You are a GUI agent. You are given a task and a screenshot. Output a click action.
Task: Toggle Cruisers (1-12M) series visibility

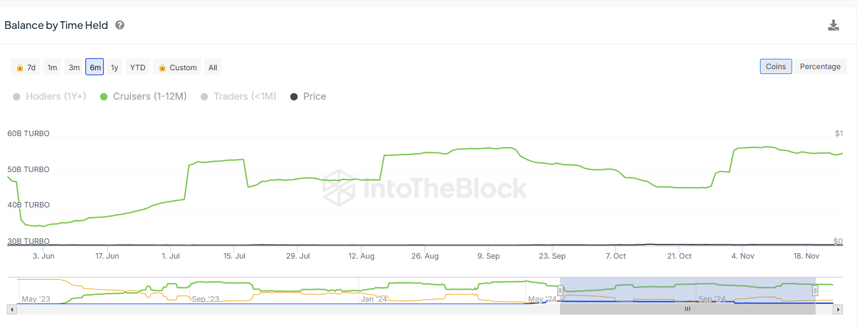[x=143, y=96]
